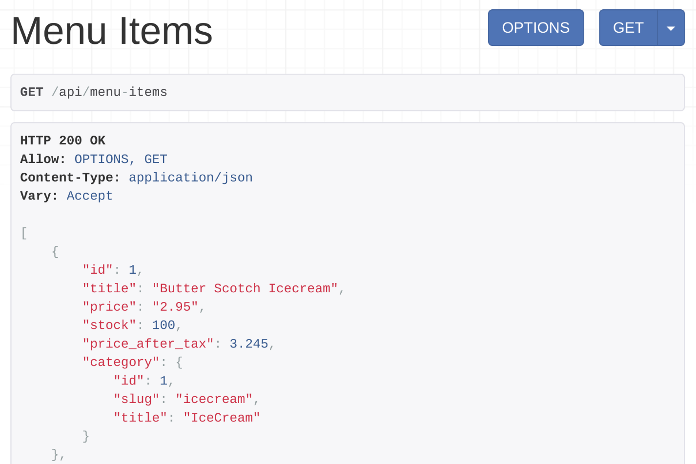This screenshot has width=696, height=464.
Task: Click the opening square bracket of JSON array
Action: 24,233
